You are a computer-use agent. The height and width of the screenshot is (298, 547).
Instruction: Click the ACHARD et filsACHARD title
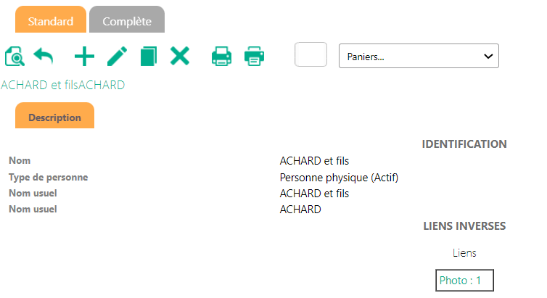tap(63, 85)
